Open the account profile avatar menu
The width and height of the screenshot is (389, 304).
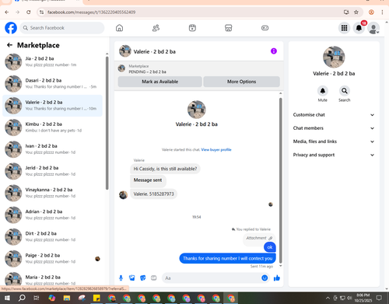coord(373,28)
